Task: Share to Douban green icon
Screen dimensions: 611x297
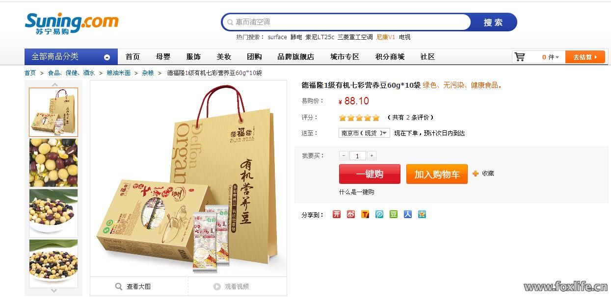Action: click(x=394, y=214)
